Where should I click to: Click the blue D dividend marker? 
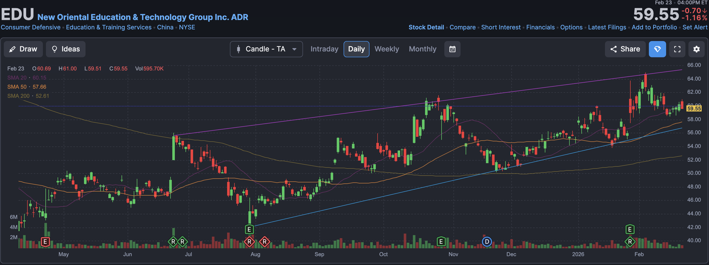point(487,242)
